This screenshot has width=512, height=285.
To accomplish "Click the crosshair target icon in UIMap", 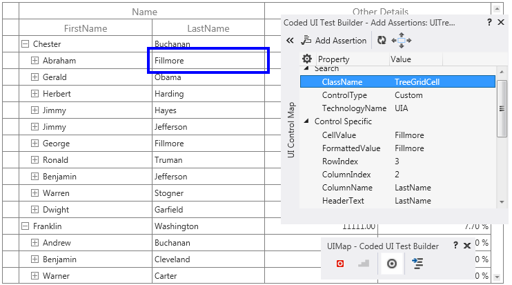I will tap(392, 264).
